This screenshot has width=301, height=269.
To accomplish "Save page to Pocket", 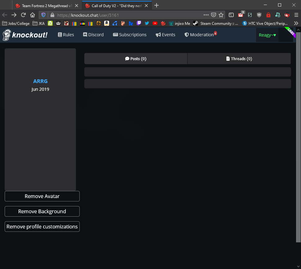I will pyautogui.click(x=214, y=15).
